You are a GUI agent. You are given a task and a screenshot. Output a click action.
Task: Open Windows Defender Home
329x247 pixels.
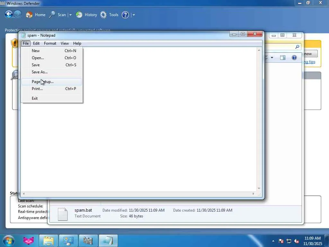tap(35, 15)
